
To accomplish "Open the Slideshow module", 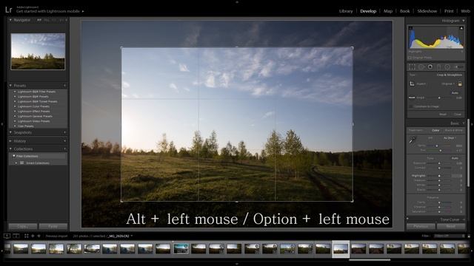I will (x=427, y=11).
